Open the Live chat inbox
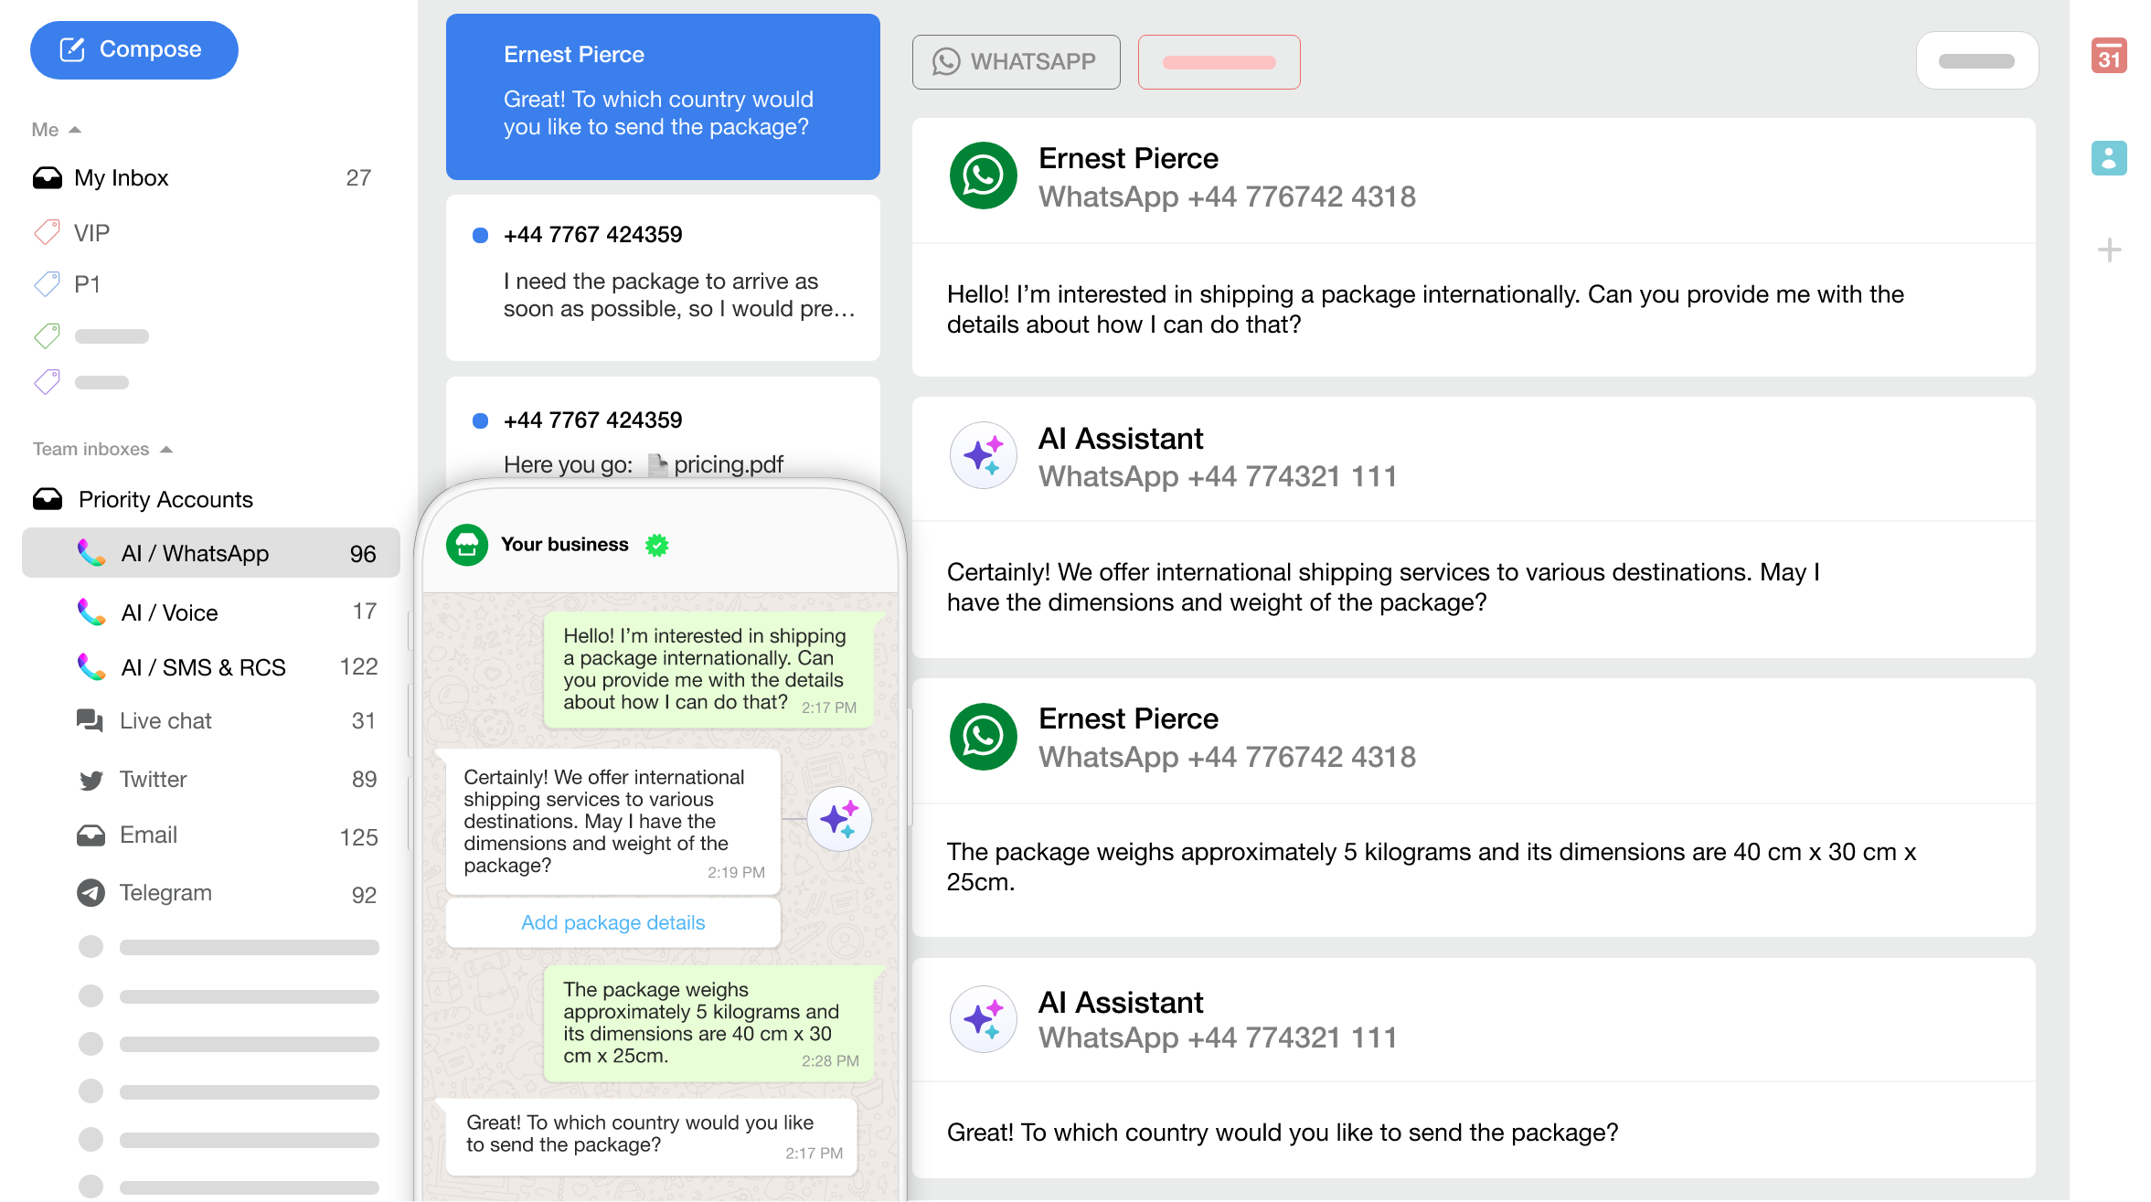 tap(165, 720)
